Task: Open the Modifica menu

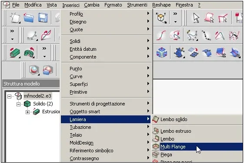Action: pyautogui.click(x=33, y=5)
